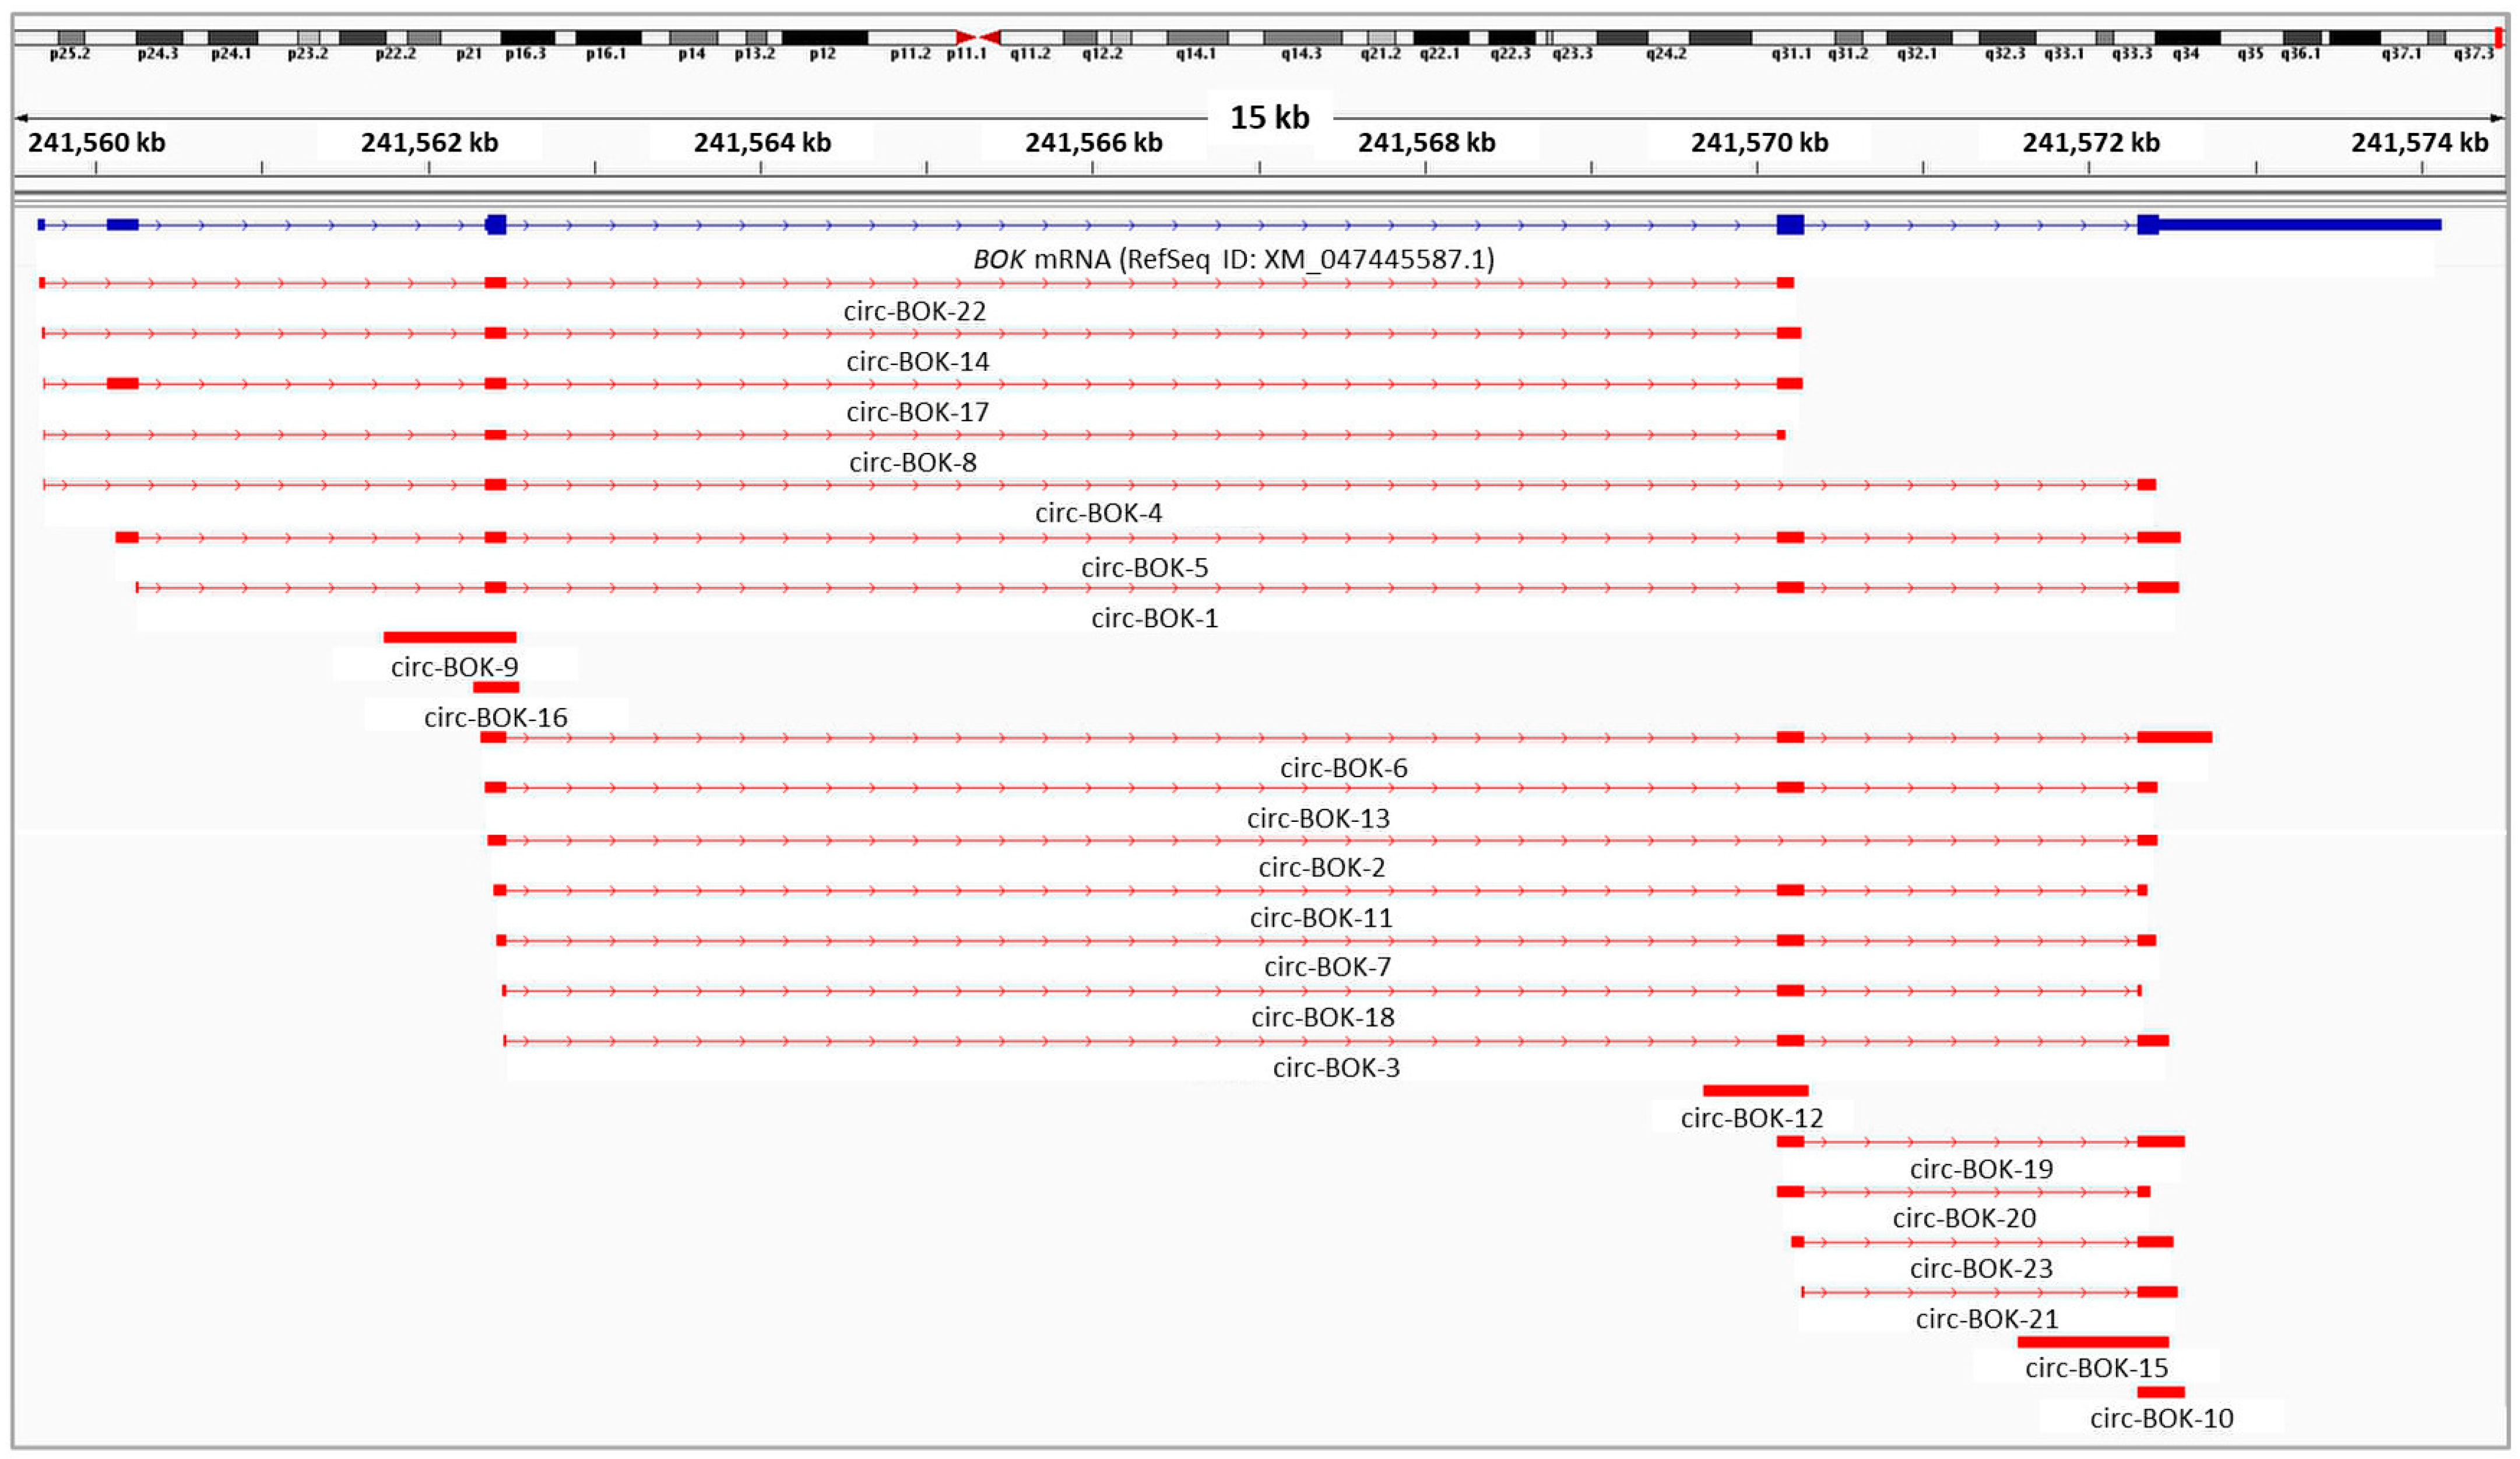
Task: Select the circ-BOK-3 track label
Action: click(x=1336, y=1068)
